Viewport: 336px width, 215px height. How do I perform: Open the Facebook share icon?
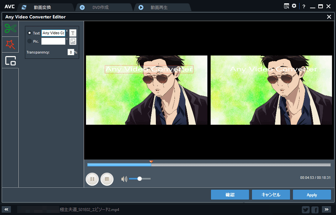pos(315,209)
